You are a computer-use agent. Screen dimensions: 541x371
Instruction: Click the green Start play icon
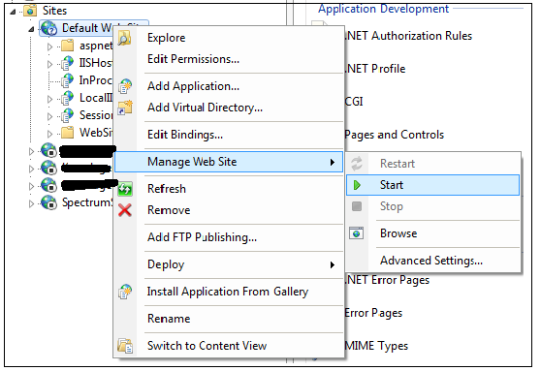click(x=357, y=185)
